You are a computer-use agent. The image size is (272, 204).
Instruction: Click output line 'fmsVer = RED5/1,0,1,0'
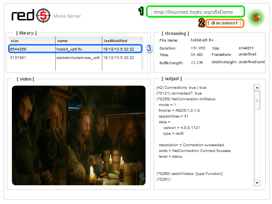(x=179, y=111)
